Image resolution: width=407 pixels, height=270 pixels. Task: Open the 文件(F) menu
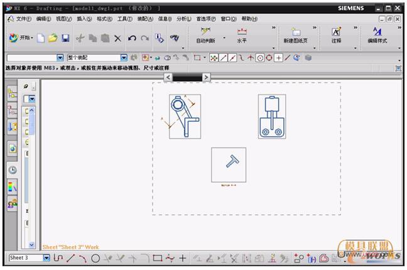(x=23, y=19)
